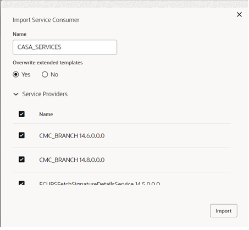The height and width of the screenshot is (230, 249).
Task: Collapse the Service Providers chevron
Action: pos(16,94)
